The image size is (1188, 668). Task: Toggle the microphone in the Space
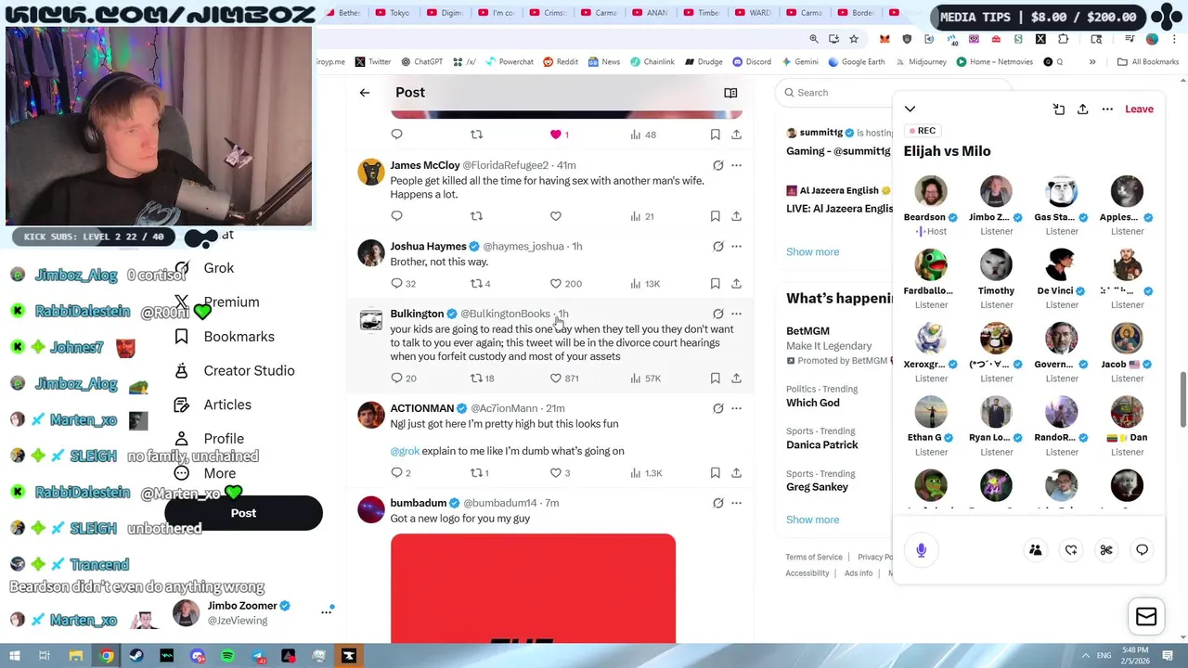click(x=921, y=550)
